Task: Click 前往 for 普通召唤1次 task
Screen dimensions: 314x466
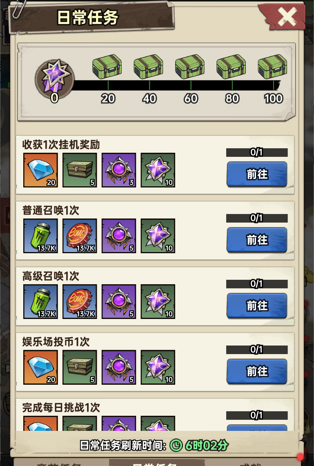Action: tap(257, 240)
